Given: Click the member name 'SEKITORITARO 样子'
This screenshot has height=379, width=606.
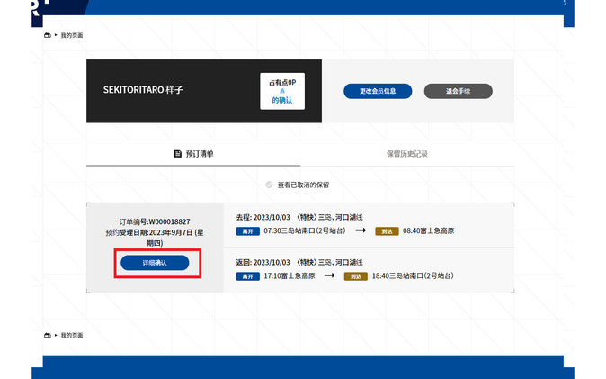Looking at the screenshot, I should (x=143, y=90).
